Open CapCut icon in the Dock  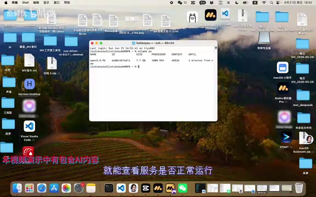point(146,188)
